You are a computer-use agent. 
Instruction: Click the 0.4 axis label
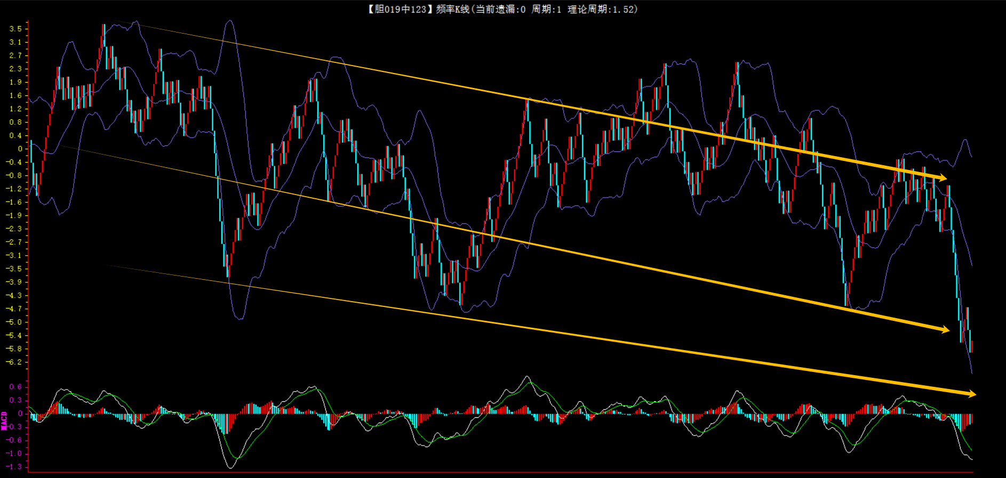15,135
